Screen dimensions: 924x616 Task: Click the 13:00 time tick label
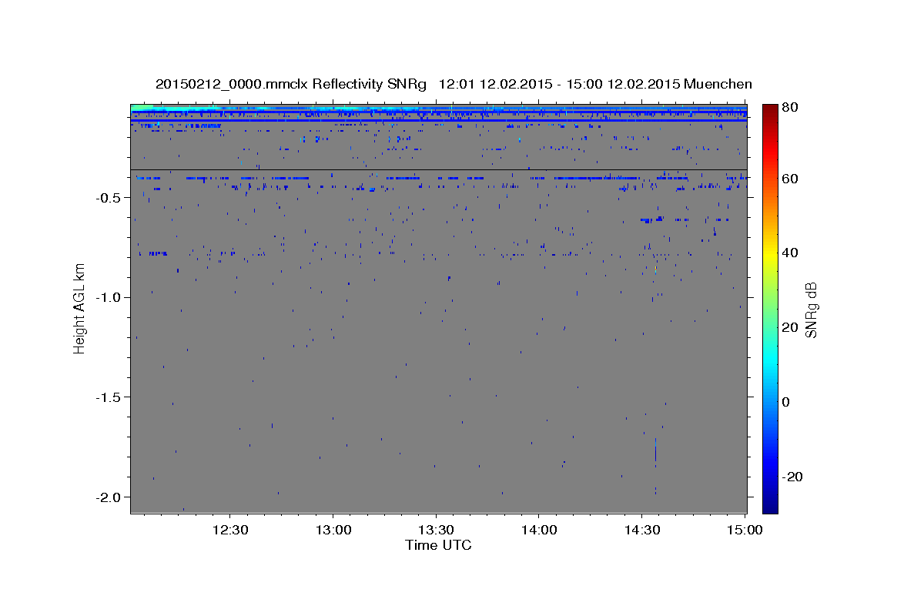point(333,531)
